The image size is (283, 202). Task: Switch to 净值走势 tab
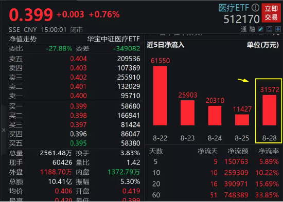coord(23,39)
